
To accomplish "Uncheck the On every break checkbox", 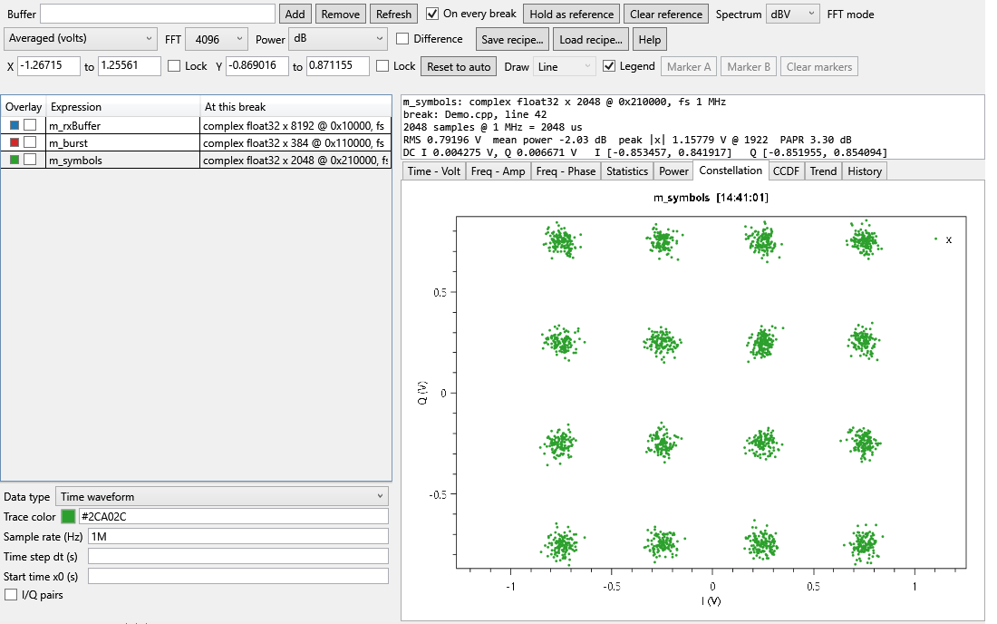I will tap(432, 14).
